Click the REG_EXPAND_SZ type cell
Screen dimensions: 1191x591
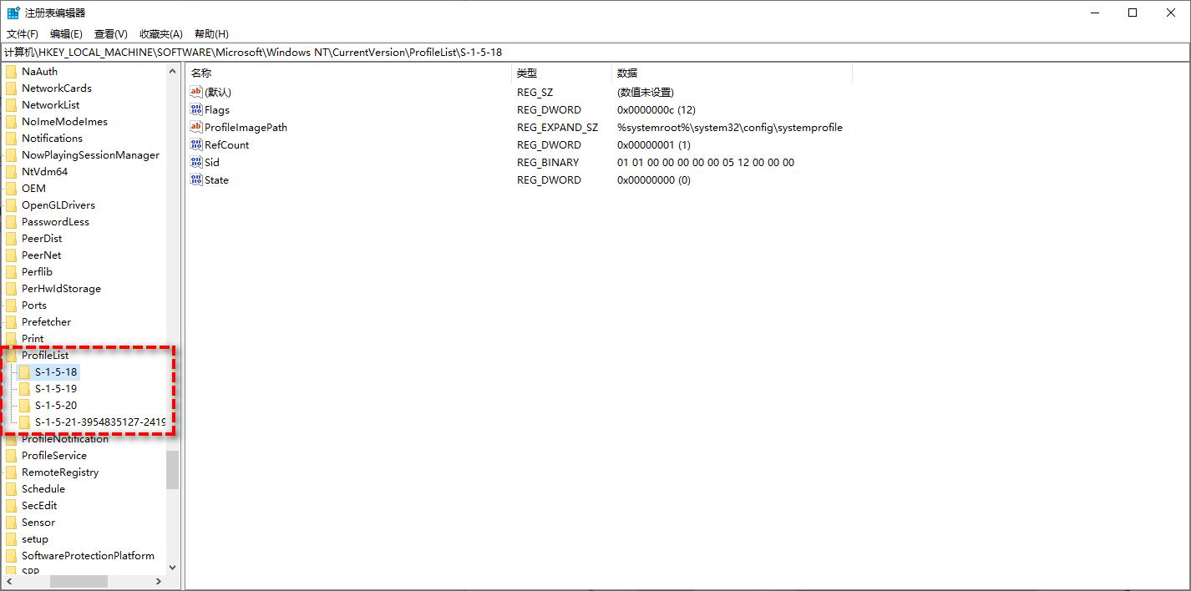point(558,128)
